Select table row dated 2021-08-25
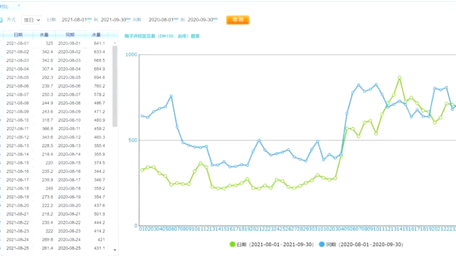Image resolution: width=456 pixels, height=256 pixels. pyautogui.click(x=55, y=248)
